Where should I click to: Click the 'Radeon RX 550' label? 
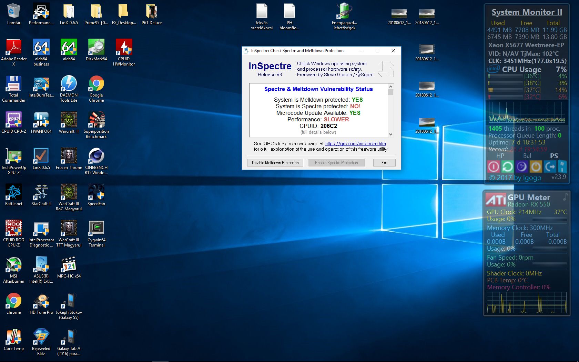pos(529,204)
